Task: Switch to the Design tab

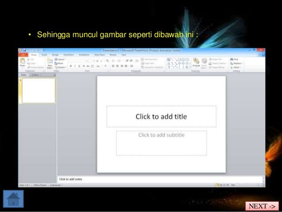Action: [x=55, y=55]
